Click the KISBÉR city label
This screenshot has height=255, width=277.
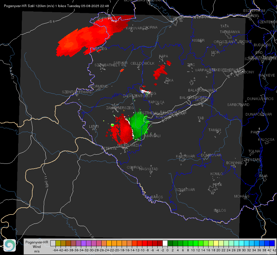(198, 40)
